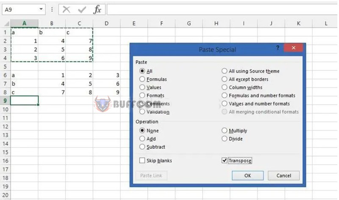Click cell A3 containing 2
This screenshot has height=200, width=339.
coord(25,49)
